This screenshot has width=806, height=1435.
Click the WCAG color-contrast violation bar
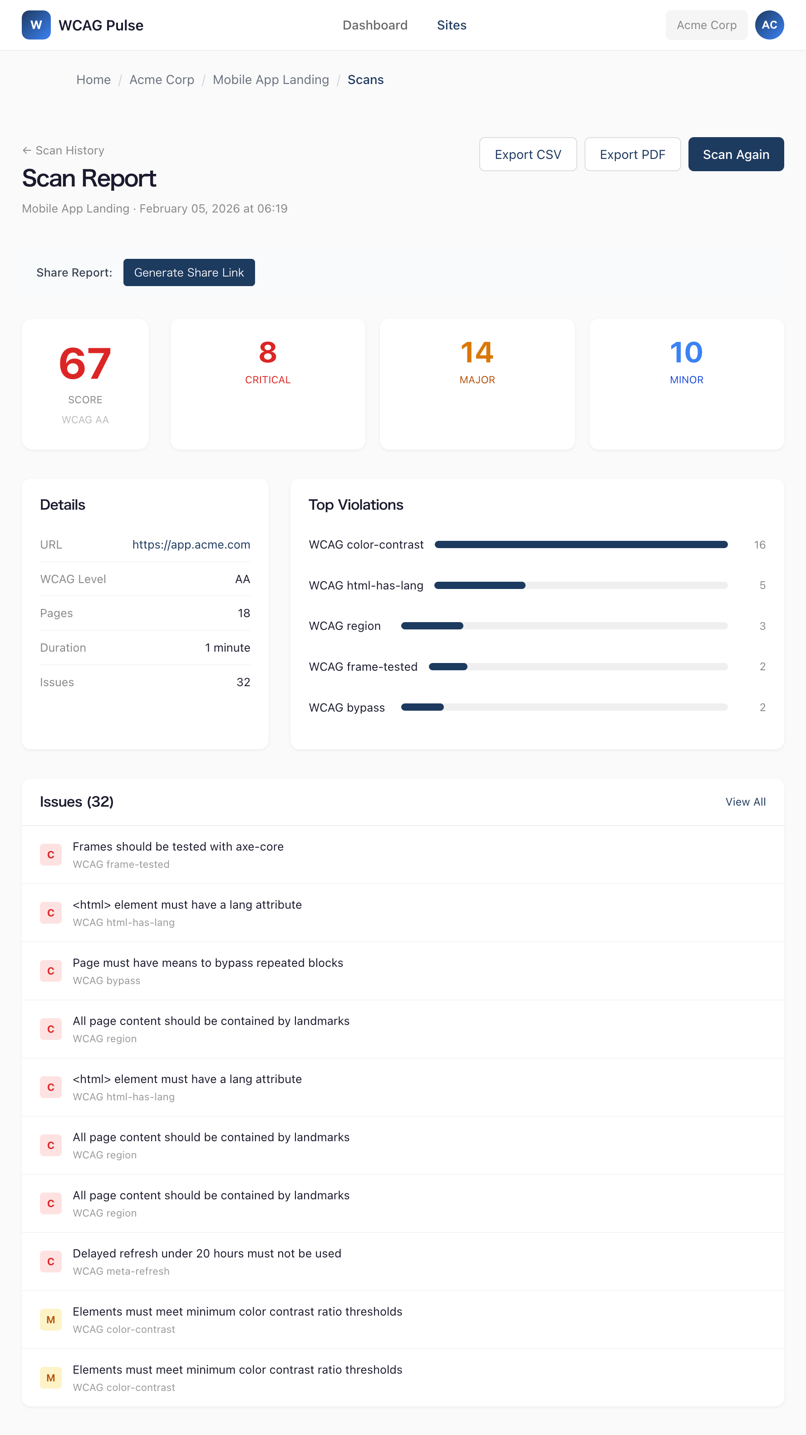(x=580, y=544)
